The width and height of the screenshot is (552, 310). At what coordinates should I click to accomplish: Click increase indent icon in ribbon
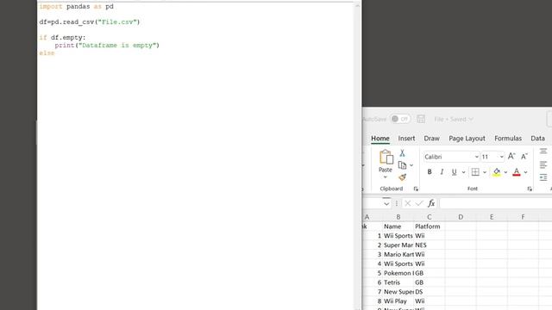point(543,177)
